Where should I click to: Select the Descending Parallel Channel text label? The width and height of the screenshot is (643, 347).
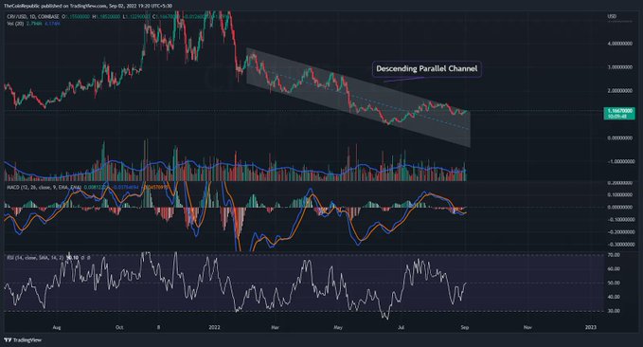[426, 68]
